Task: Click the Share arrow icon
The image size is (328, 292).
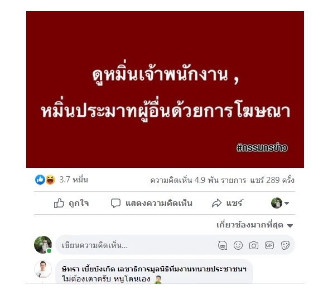Action: pos(216,203)
